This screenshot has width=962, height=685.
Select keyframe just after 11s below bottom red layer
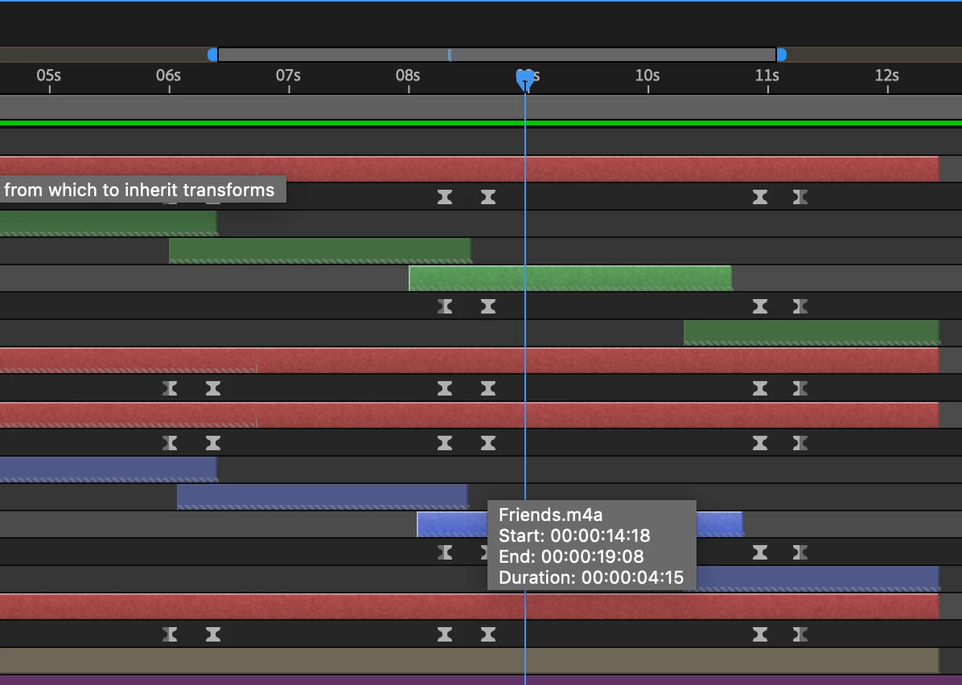click(x=800, y=634)
